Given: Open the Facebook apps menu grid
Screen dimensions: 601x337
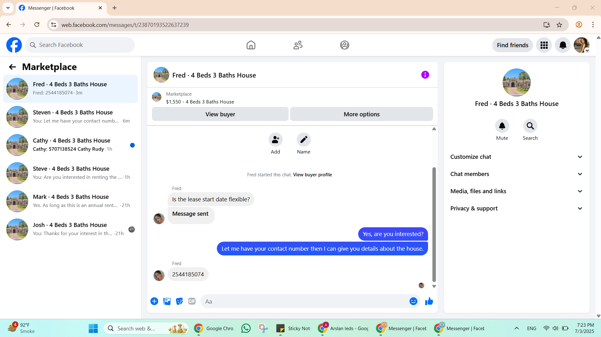Looking at the screenshot, I should point(544,45).
